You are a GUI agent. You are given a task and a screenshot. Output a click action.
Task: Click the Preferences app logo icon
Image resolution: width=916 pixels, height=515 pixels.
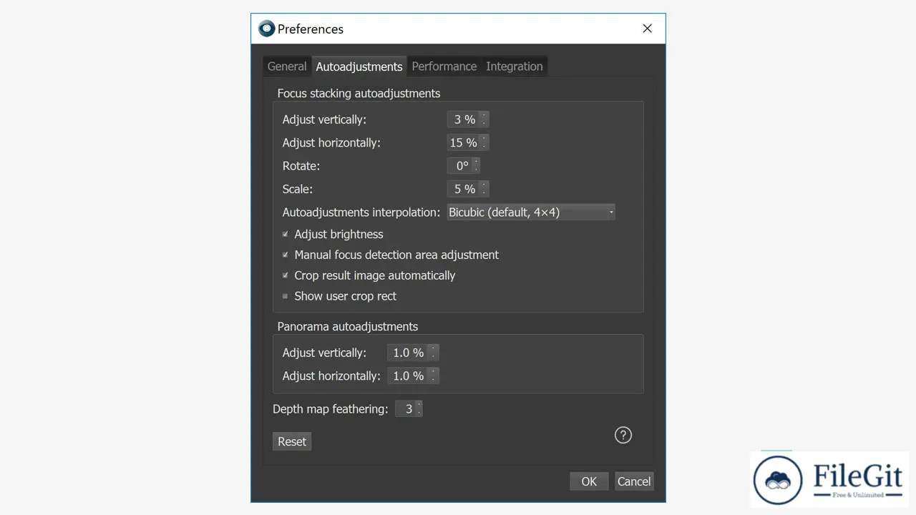tap(266, 29)
